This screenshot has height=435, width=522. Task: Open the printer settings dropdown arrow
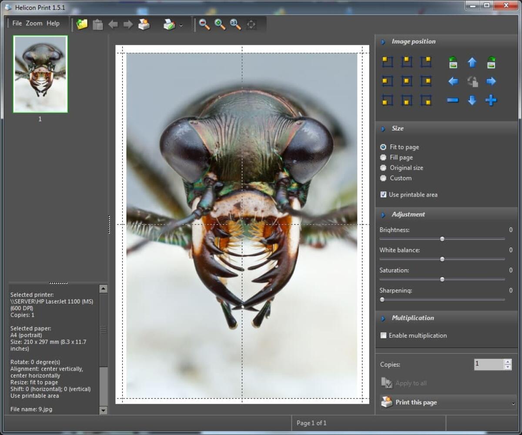tap(180, 25)
